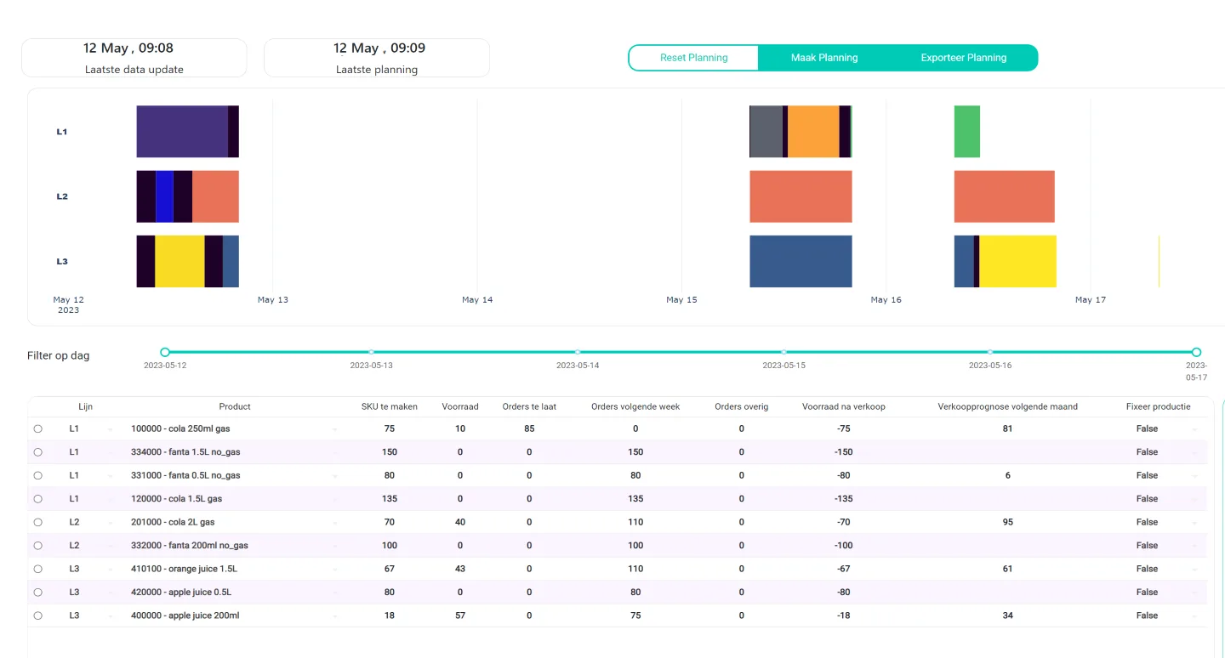
Task: Open the product dropdown showing 332000 - fanta 200ml no_gas
Action: 334,546
